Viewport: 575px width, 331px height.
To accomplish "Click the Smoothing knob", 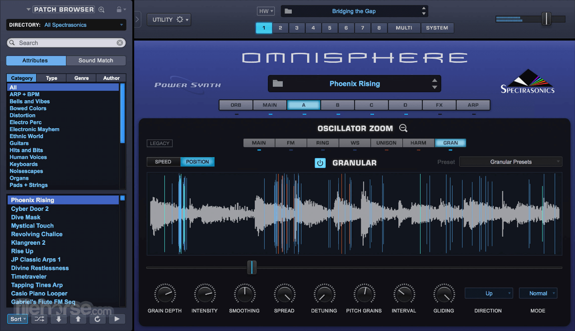I will pyautogui.click(x=244, y=294).
